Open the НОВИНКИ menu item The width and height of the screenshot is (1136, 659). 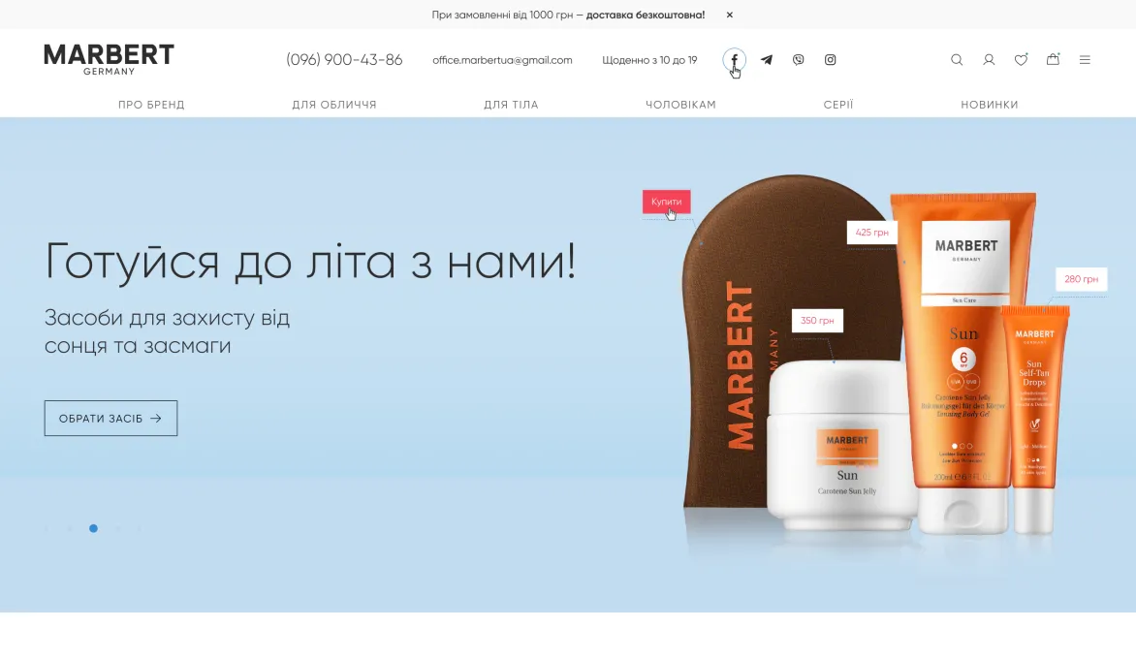pos(989,105)
